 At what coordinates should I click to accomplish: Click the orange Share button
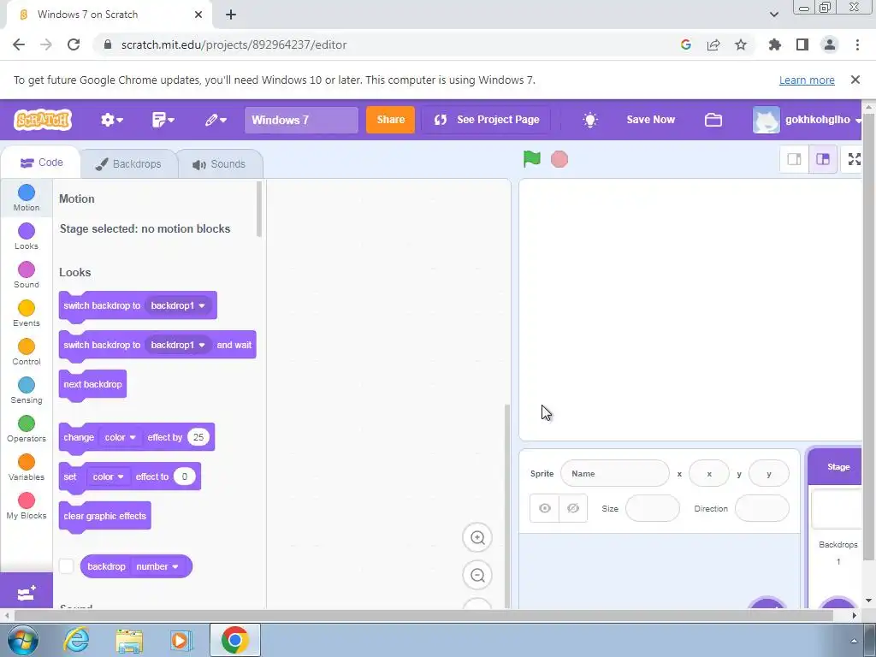point(390,120)
